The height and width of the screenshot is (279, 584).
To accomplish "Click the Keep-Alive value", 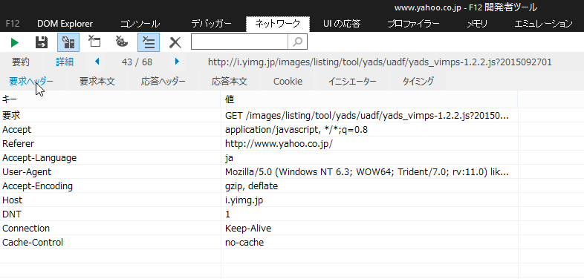I will pos(369,229).
